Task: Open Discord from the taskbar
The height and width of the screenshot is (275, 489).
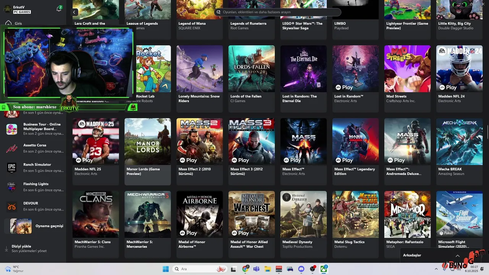Action: [x=301, y=269]
